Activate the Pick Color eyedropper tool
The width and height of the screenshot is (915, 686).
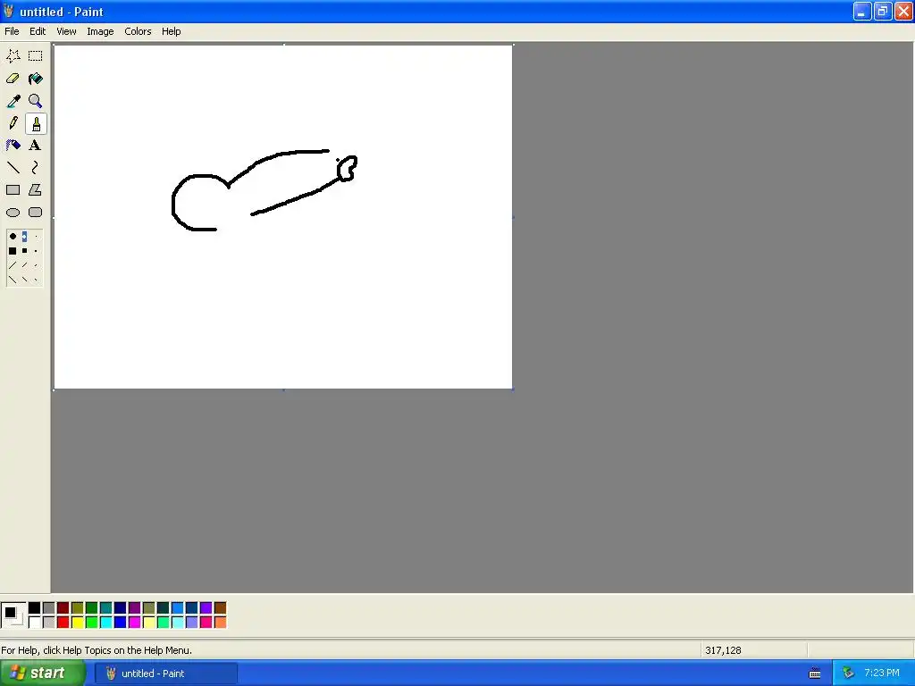point(13,101)
